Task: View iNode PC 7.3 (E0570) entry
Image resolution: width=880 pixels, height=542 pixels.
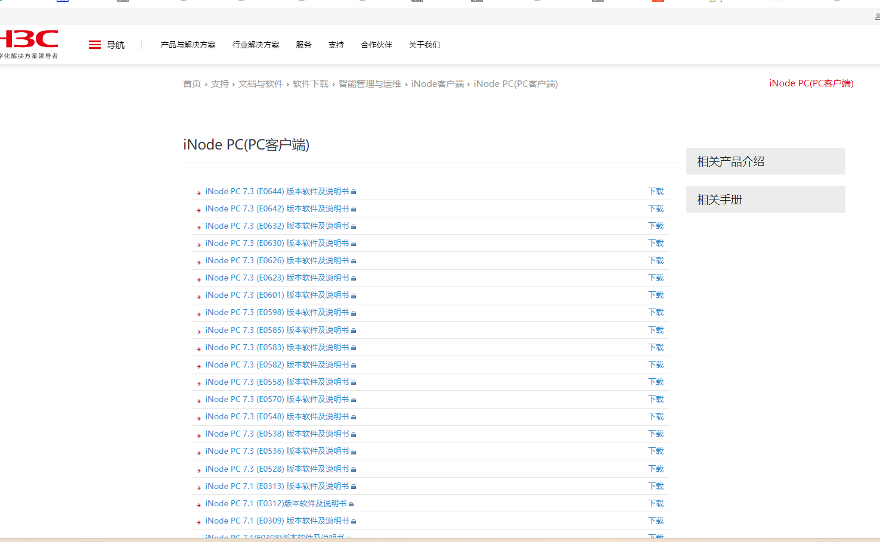Action: 277,399
